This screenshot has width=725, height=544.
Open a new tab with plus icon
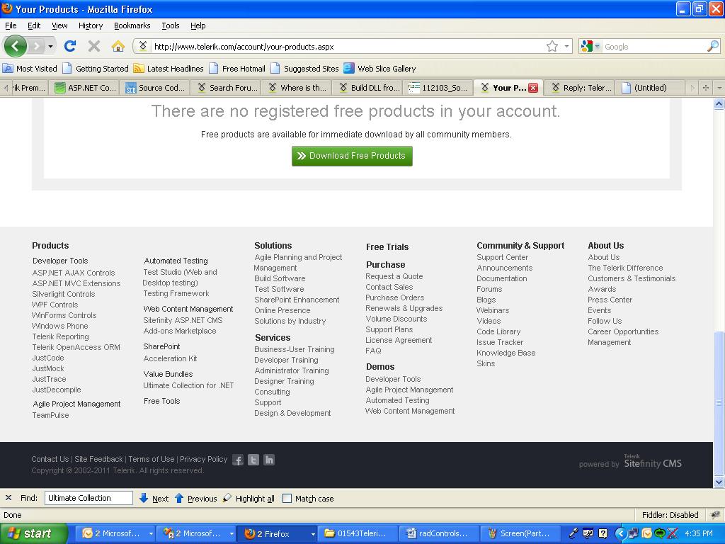[706, 88]
